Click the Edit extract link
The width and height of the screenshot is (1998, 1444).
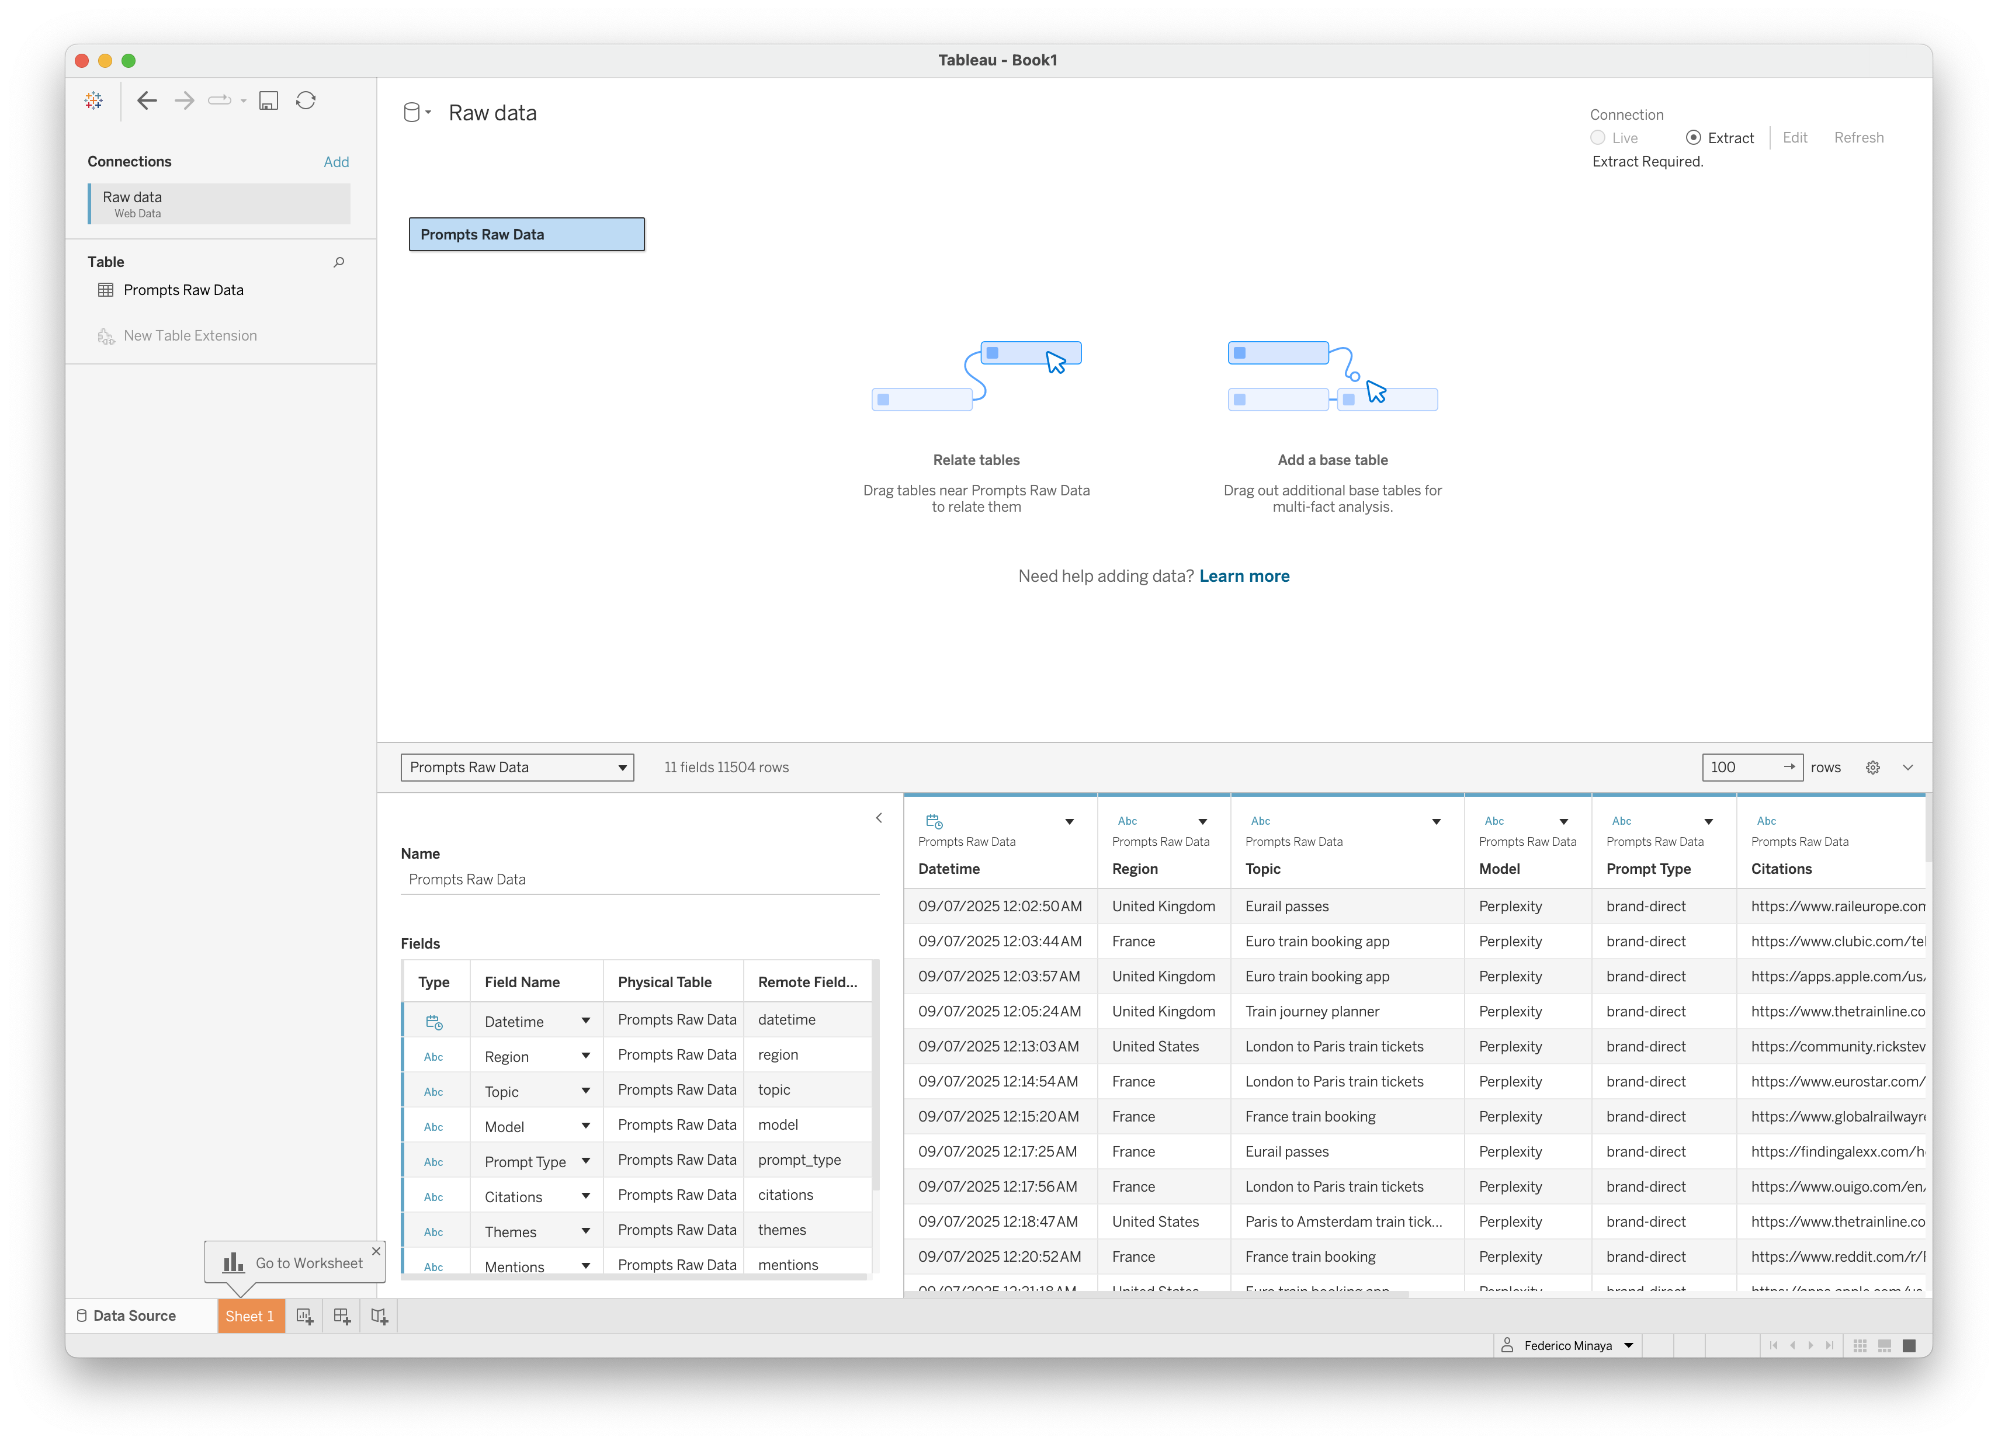[x=1795, y=137]
